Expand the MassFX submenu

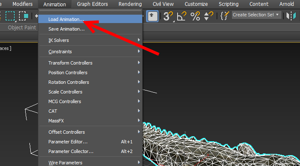[x=90, y=121]
